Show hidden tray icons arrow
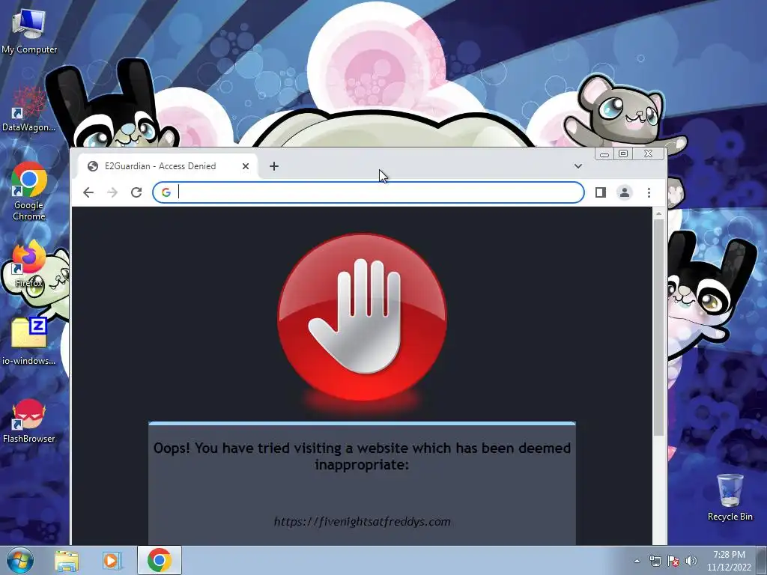 pos(637,561)
